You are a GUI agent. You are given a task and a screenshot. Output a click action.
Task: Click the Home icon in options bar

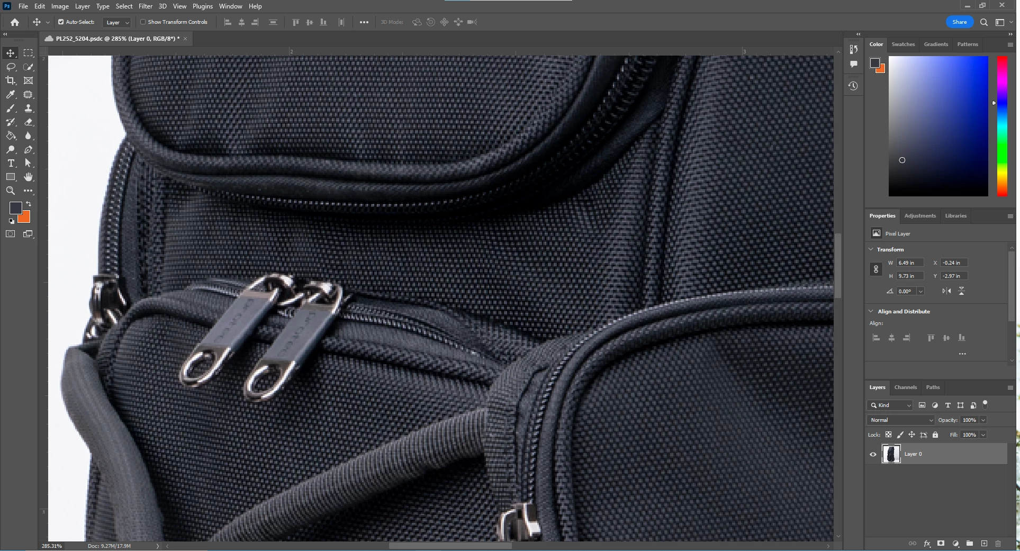pyautogui.click(x=15, y=22)
